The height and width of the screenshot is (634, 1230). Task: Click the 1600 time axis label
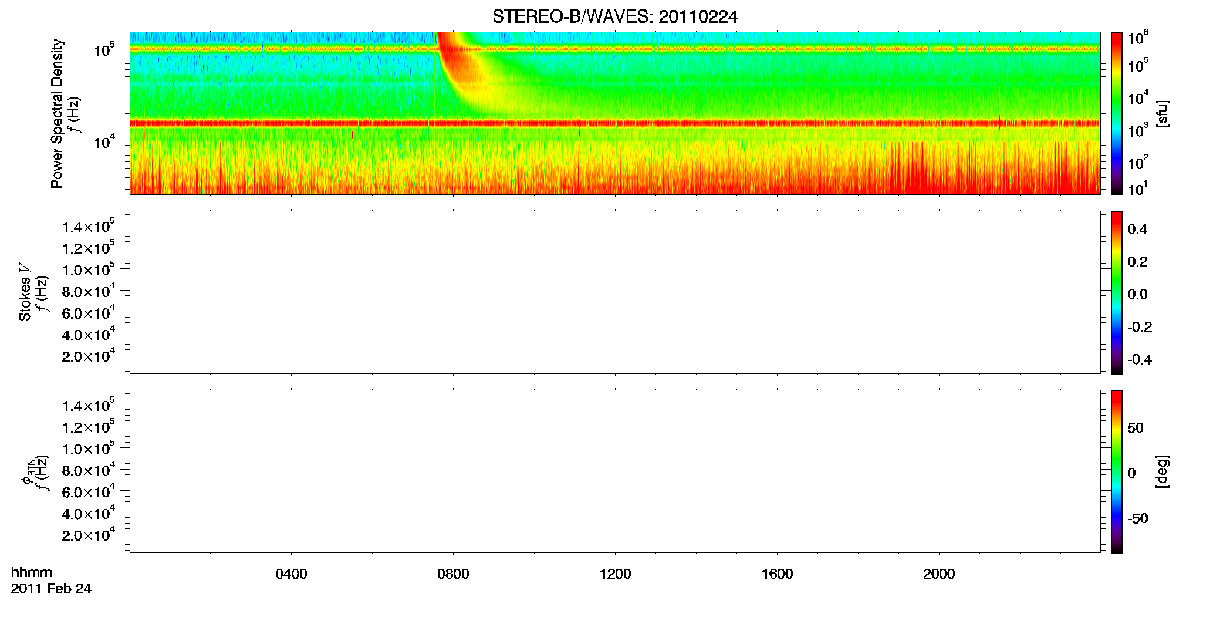click(x=777, y=574)
